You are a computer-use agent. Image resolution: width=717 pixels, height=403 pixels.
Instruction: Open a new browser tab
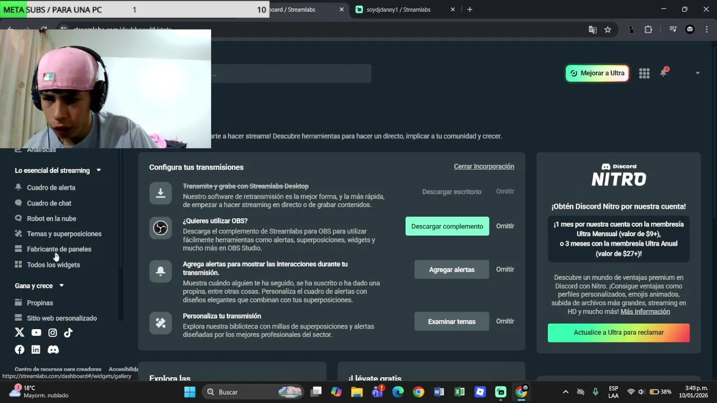pyautogui.click(x=469, y=10)
